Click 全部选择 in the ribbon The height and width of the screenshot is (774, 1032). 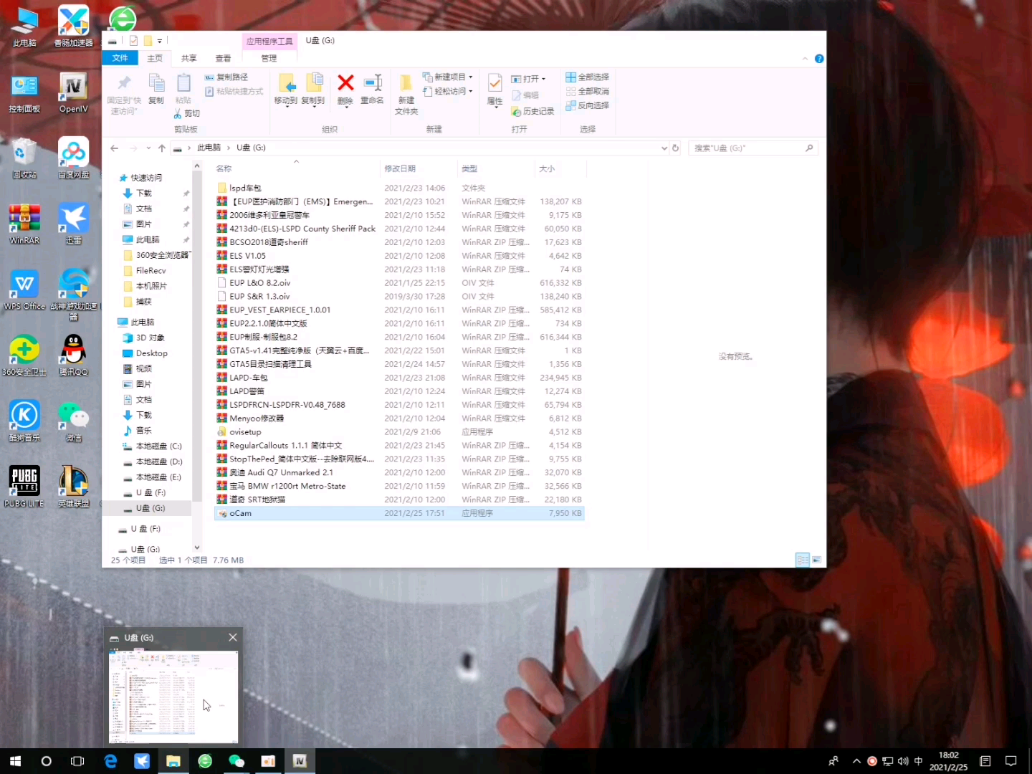pos(588,77)
